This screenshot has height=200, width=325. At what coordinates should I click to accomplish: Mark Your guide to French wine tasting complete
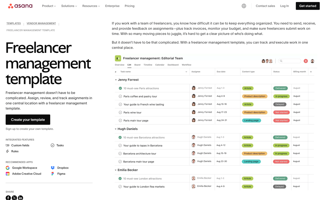(120, 104)
